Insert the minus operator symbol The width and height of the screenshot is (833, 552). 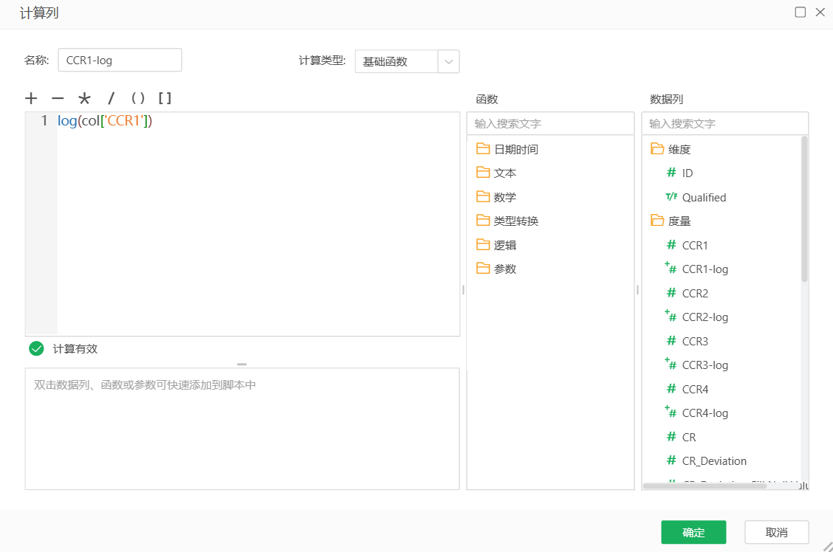coord(58,99)
